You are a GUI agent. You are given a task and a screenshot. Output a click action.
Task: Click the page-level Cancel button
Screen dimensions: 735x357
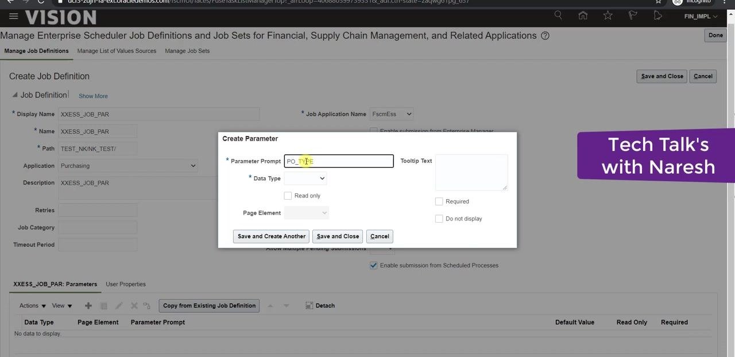tap(703, 76)
